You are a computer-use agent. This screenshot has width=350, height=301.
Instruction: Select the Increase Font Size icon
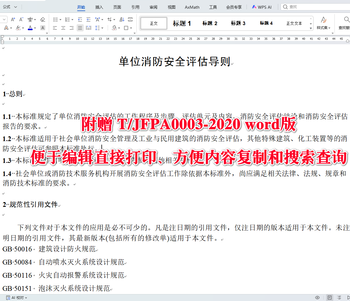[13, 20]
